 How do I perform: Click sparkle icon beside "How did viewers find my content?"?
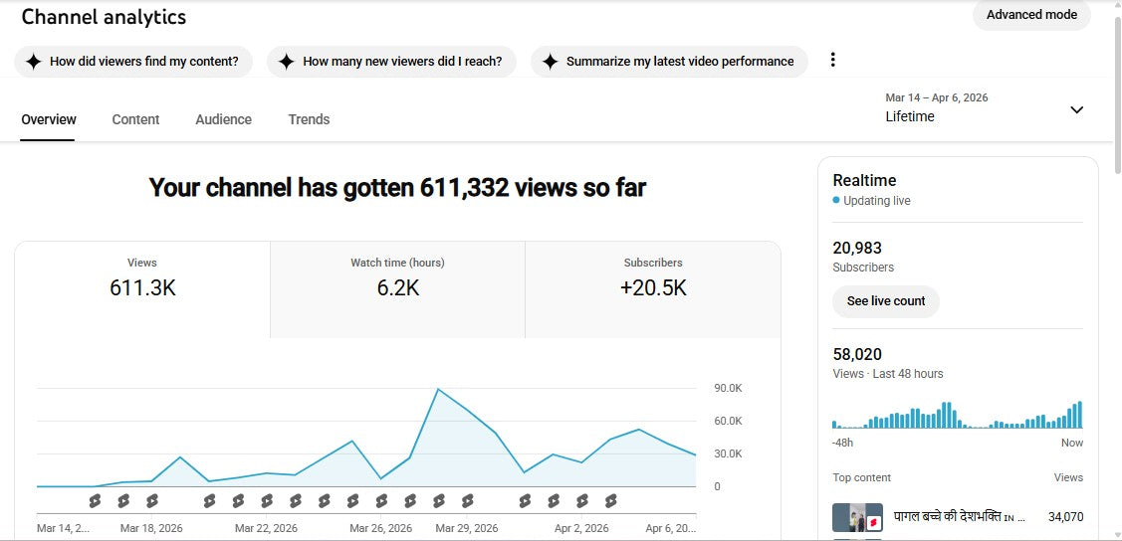click(33, 62)
